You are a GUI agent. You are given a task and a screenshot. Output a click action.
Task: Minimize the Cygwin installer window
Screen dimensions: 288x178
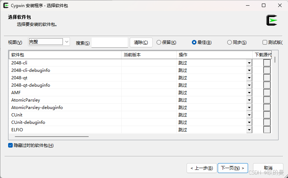pyautogui.click(x=248, y=5)
